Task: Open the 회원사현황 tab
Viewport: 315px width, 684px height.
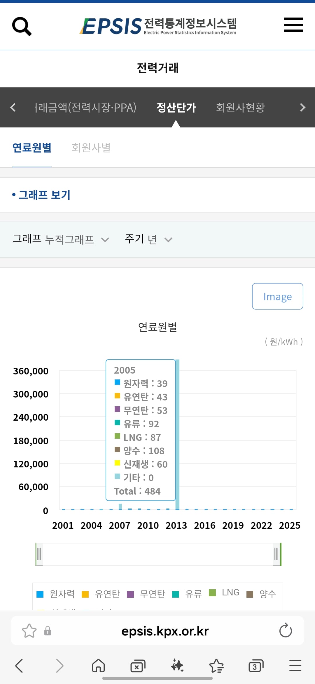Action: click(x=240, y=108)
